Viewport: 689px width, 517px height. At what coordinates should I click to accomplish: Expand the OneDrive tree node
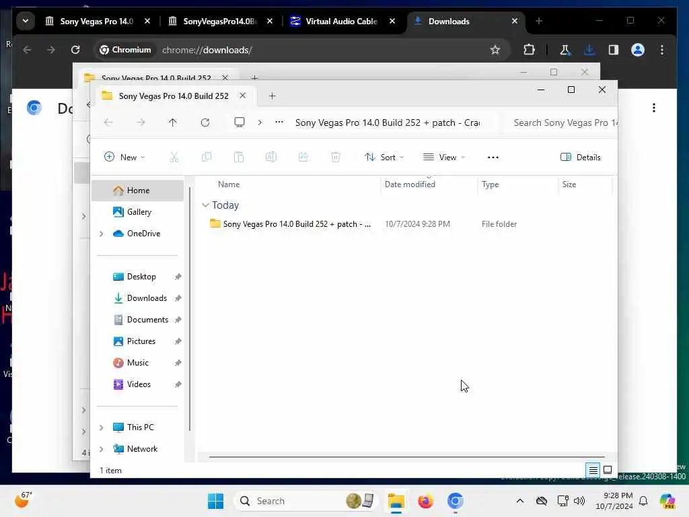pos(101,234)
